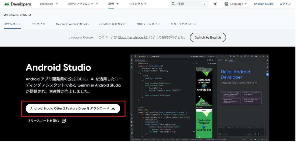Screen dimensions: 296x142
Task: Open the Gemini in Android Studio tab
Action: point(72,24)
